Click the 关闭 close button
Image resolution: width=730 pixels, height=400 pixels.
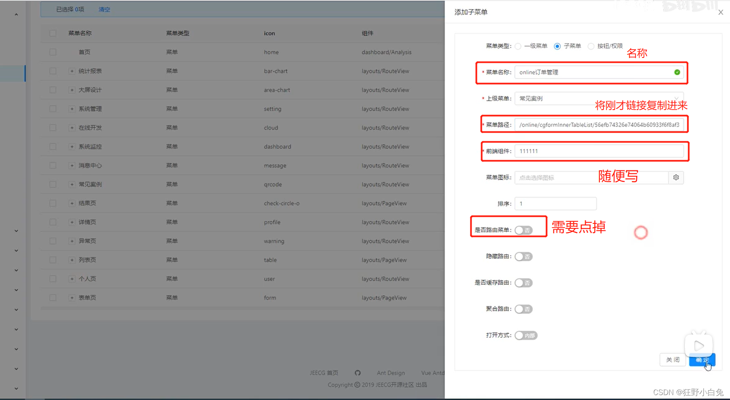pyautogui.click(x=672, y=360)
